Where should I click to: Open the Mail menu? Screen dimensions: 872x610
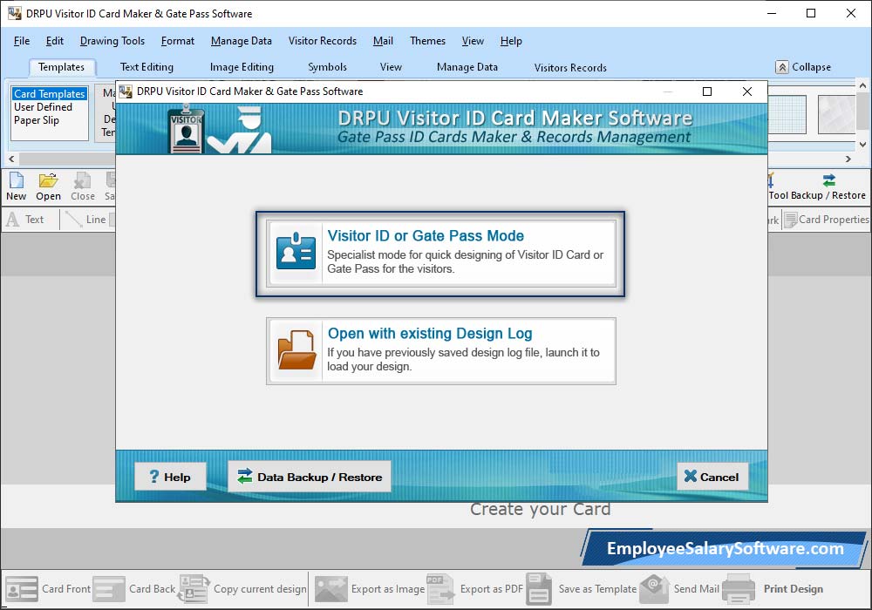pos(383,41)
